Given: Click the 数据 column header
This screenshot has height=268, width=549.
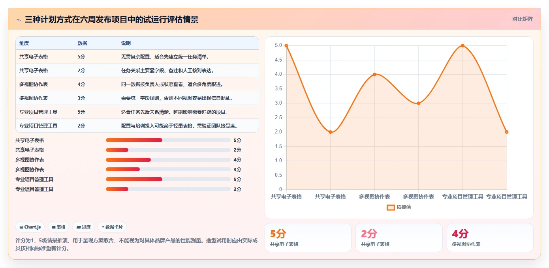Looking at the screenshot, I should [83, 43].
